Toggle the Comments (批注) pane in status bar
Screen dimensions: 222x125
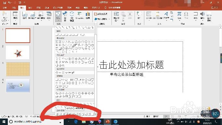pyautogui.click(x=156, y=117)
